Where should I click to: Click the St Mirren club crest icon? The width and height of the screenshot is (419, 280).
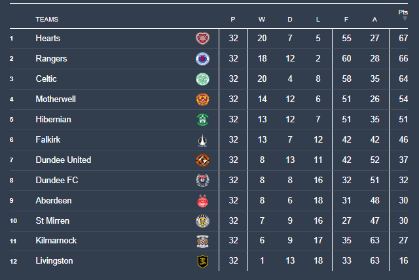202,221
